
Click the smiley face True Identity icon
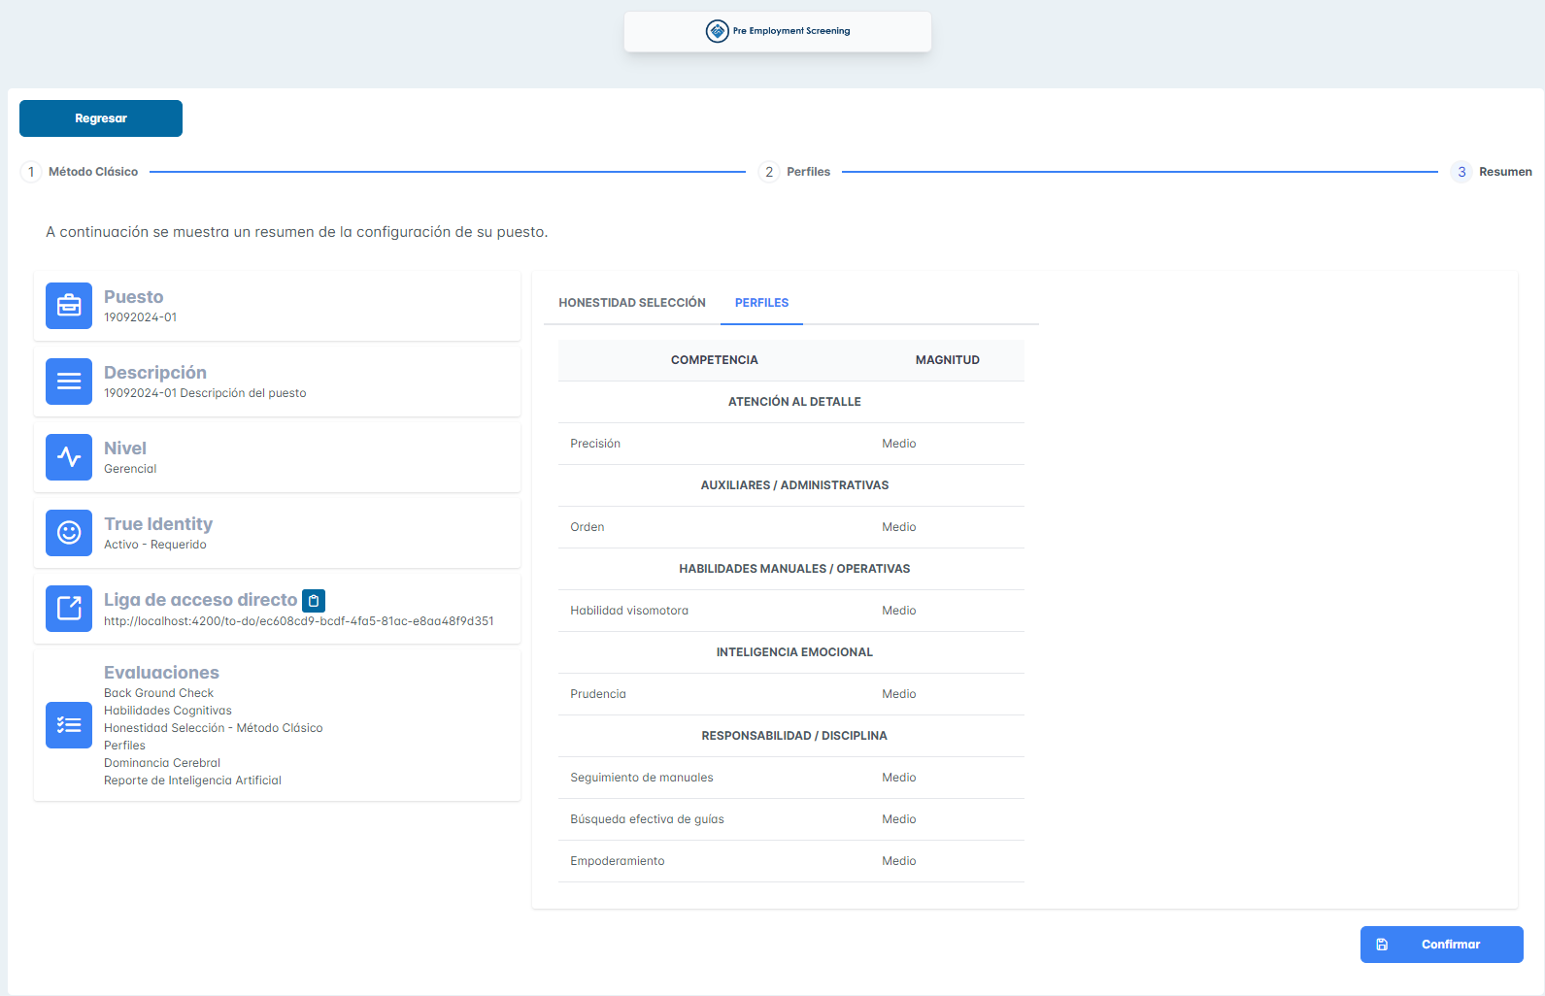pos(69,533)
